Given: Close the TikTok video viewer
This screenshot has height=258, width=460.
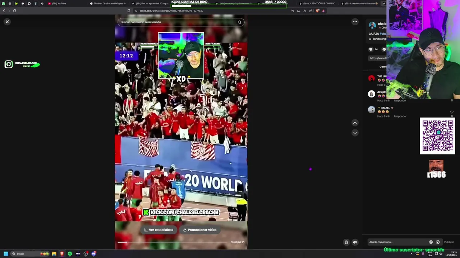Looking at the screenshot, I should click(x=7, y=22).
